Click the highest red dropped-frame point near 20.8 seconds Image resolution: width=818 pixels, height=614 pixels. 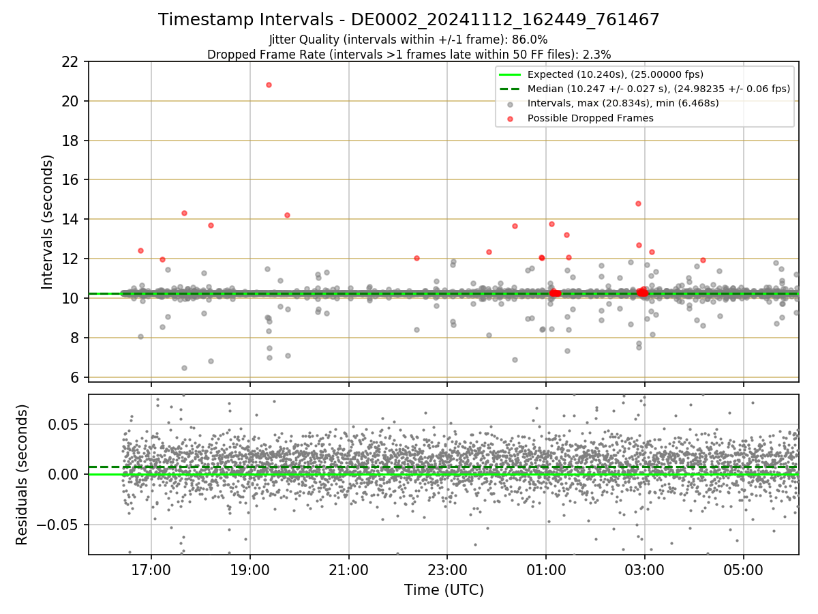pos(269,85)
